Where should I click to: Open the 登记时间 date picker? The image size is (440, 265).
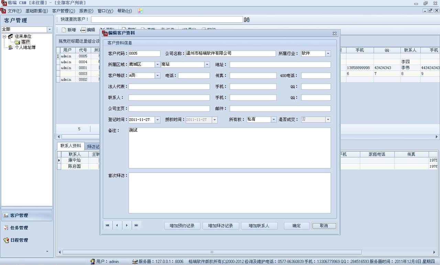tap(157, 120)
